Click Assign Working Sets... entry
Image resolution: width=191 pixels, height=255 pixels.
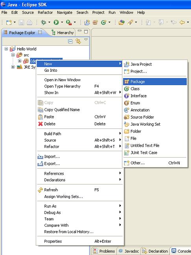point(79,197)
